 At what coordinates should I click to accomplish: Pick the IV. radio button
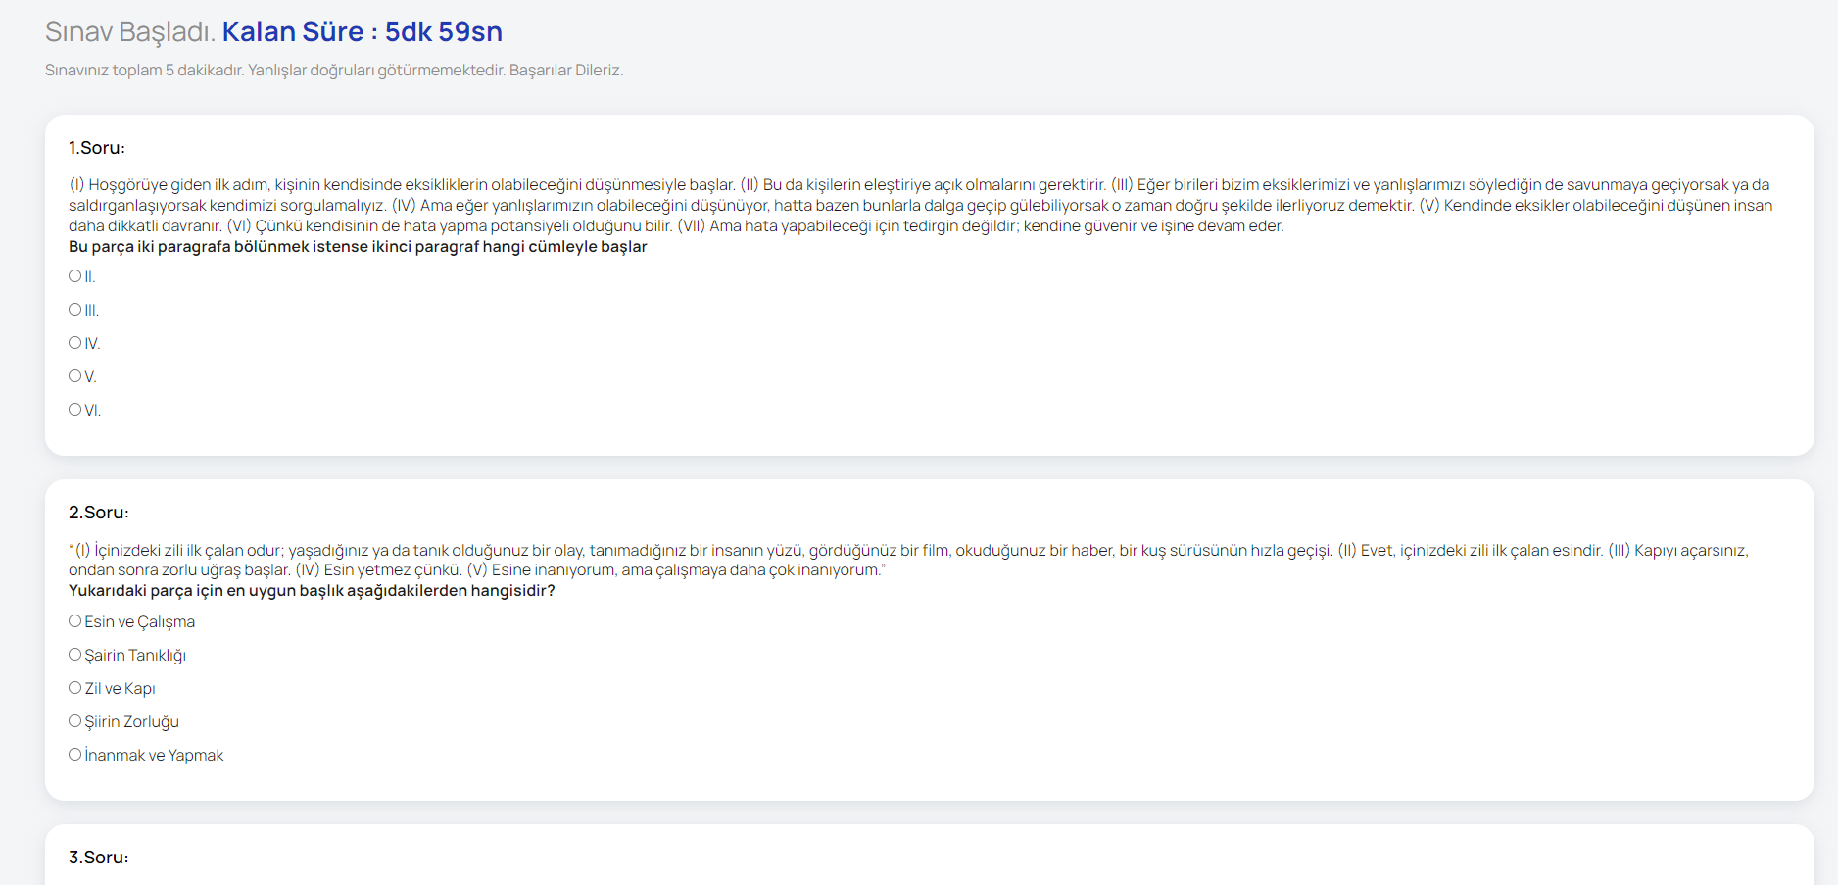(x=74, y=343)
